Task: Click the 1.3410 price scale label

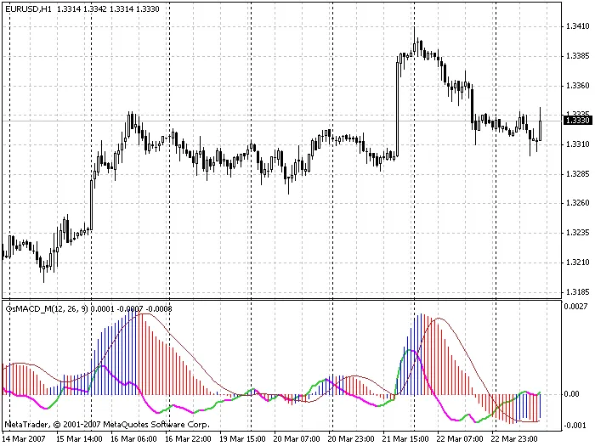Action: 577,26
